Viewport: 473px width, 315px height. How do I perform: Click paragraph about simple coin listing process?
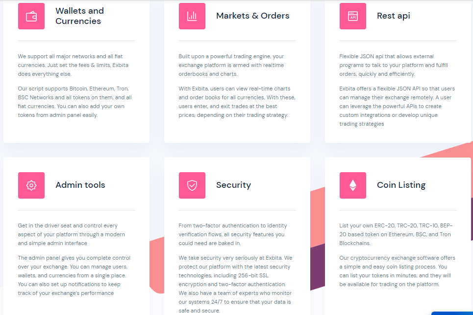(398, 271)
